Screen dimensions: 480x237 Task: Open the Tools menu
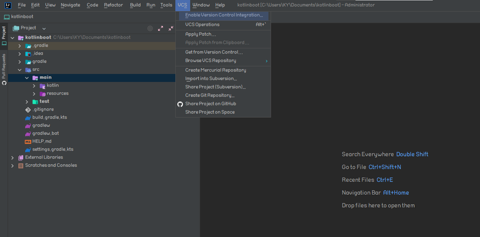166,5
